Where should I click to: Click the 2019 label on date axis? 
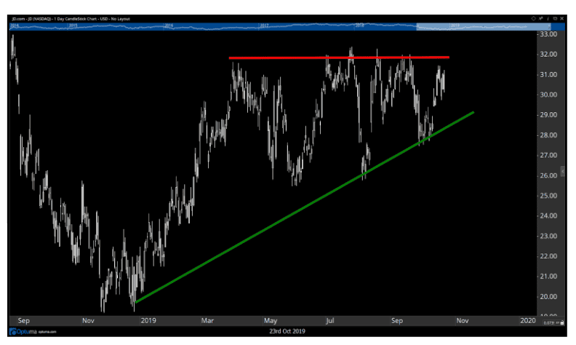point(148,321)
